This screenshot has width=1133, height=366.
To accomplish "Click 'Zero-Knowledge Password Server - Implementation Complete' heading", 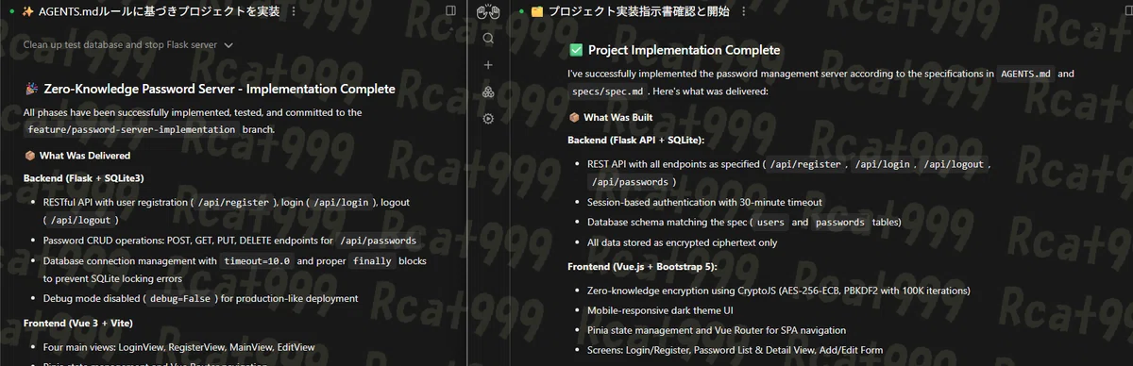I will 219,90.
